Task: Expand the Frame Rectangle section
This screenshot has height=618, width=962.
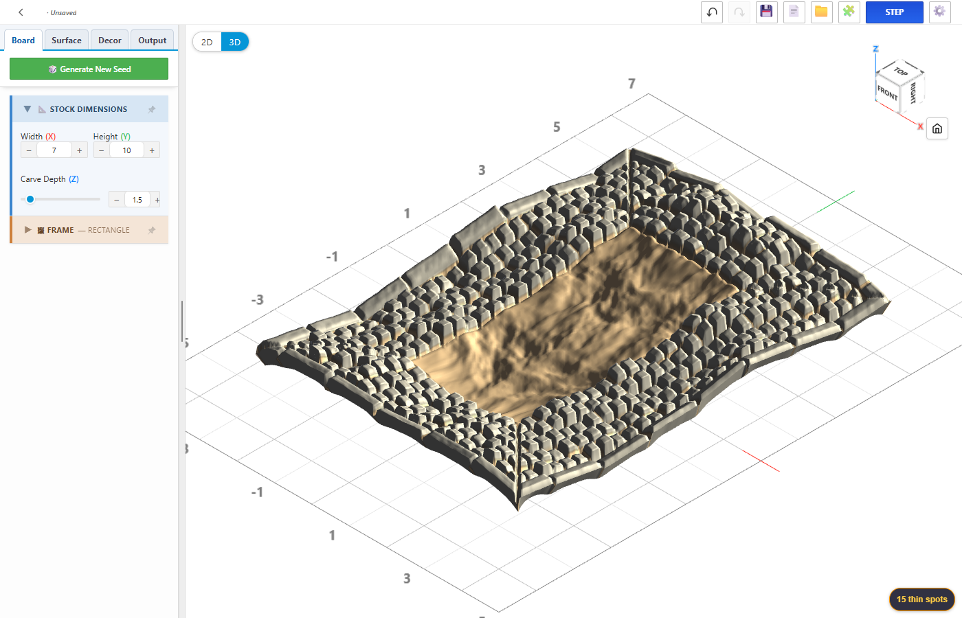Action: pyautogui.click(x=28, y=230)
